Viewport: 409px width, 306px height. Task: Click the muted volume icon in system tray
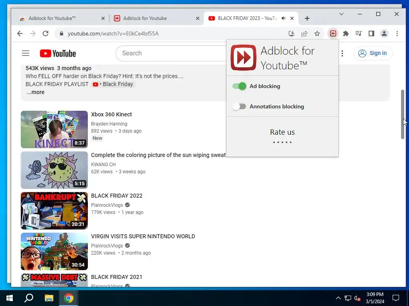(357, 298)
